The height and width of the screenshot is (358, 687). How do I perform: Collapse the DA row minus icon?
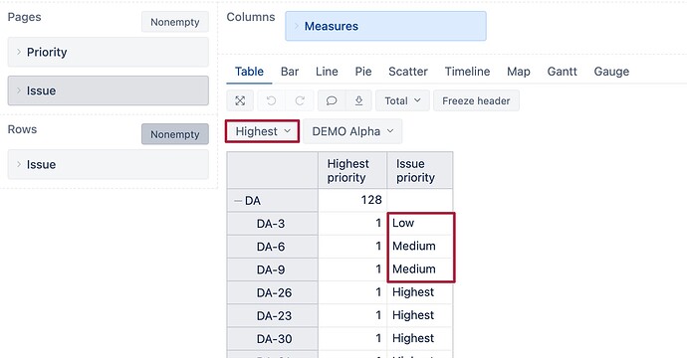tap(238, 201)
